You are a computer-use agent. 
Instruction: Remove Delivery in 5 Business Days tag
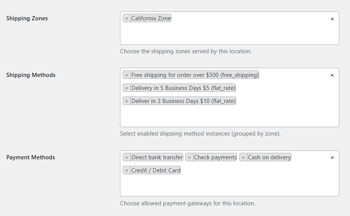(x=127, y=88)
